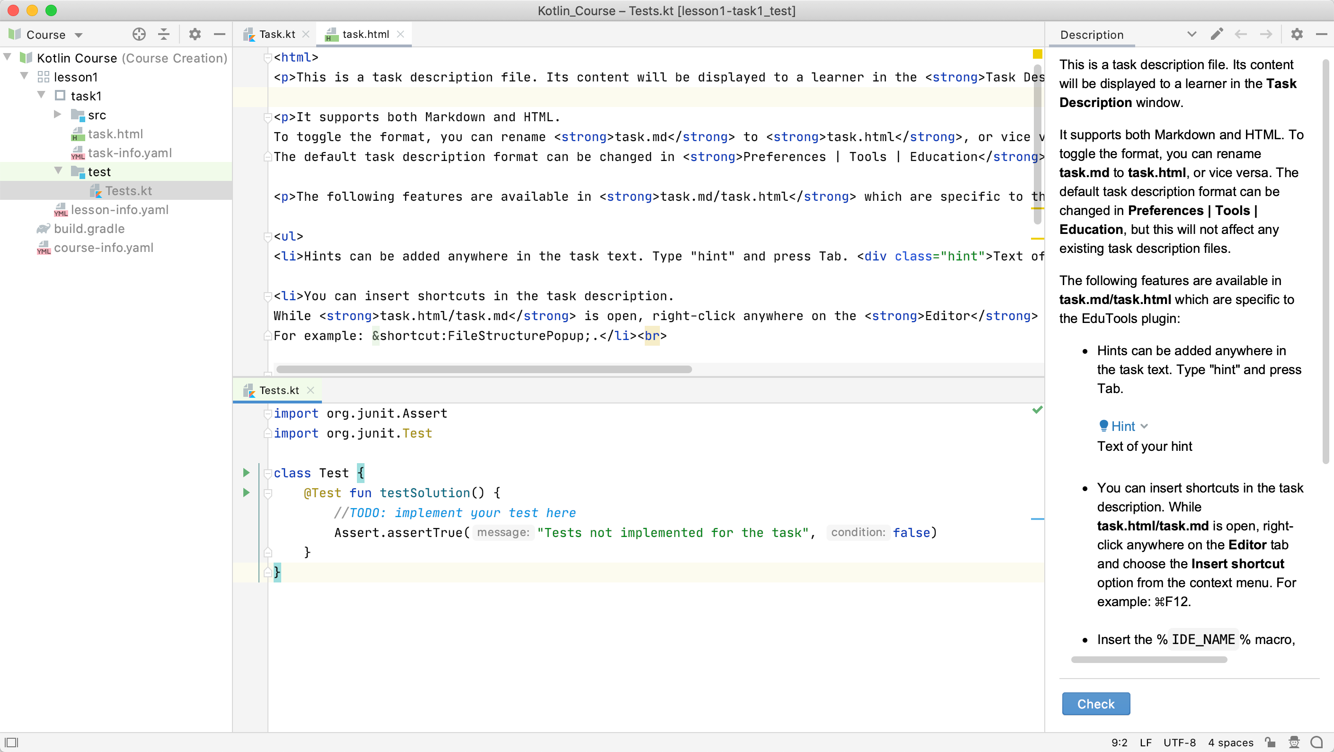
Task: Fold the ul tag region
Action: (268, 236)
